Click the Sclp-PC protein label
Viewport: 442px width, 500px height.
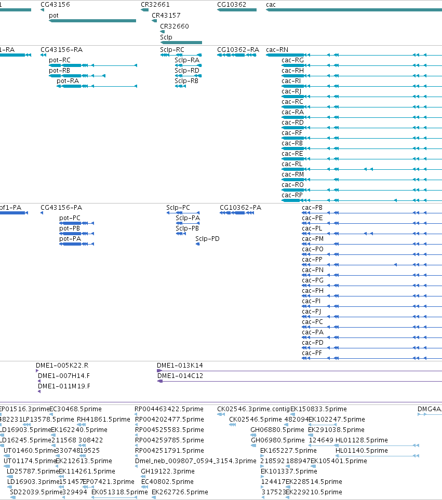click(178, 208)
